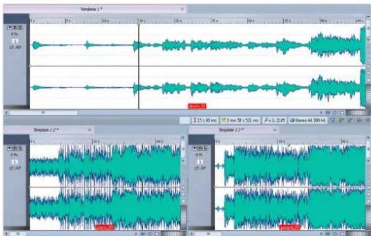Select the bottom-right pane's Template tab
Viewport: 371px width, 236px height.
234,130
